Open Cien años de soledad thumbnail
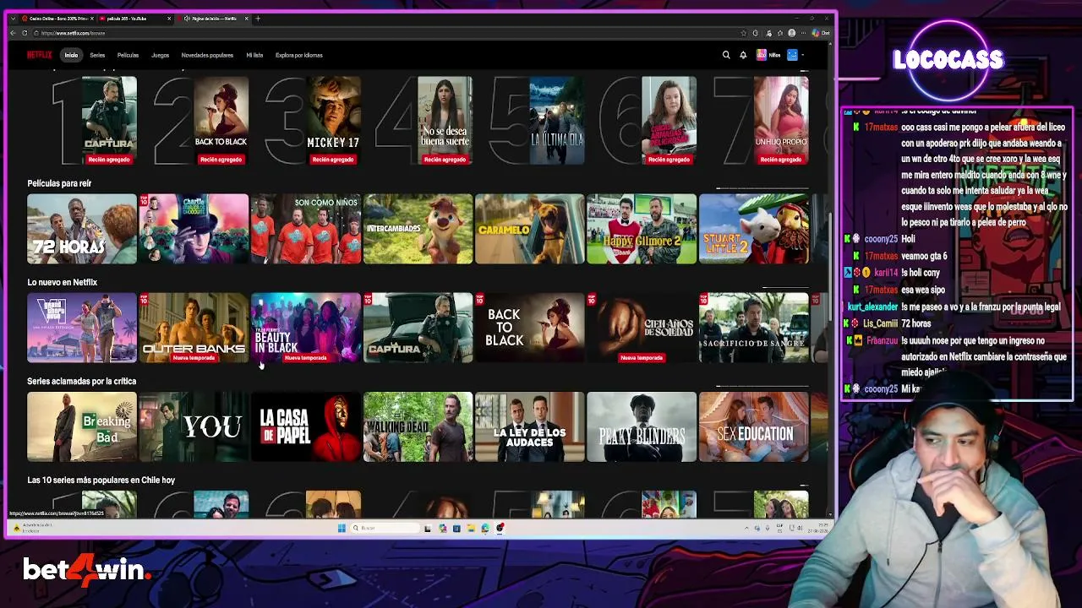 point(642,328)
